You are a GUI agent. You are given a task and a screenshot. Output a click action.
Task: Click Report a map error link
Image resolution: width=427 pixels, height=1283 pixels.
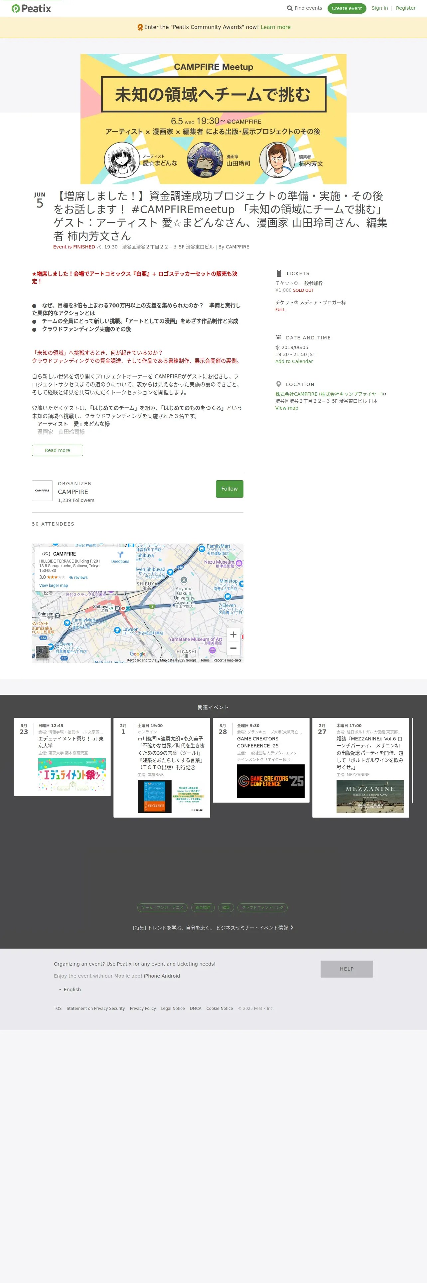(227, 660)
